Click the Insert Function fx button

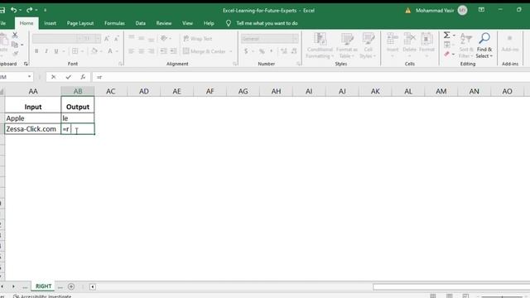(83, 77)
